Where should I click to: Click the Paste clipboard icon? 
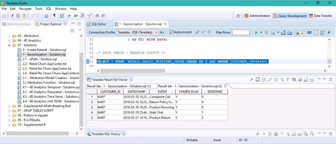pyautogui.click(x=25, y=16)
